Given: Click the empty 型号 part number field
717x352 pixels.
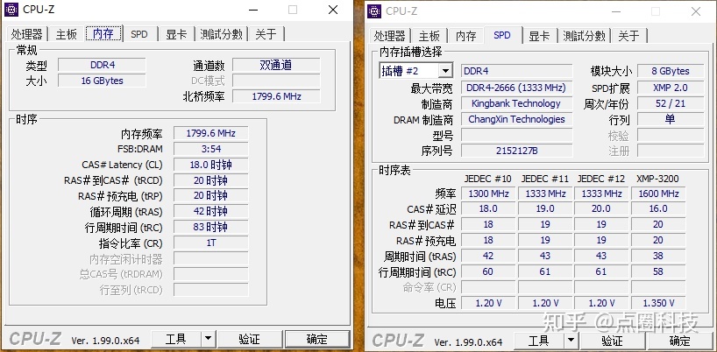Looking at the screenshot, I should pos(516,135).
